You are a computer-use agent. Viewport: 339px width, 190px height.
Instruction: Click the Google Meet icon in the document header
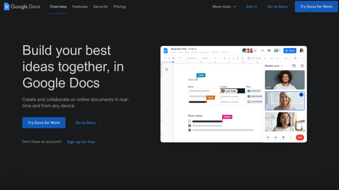click(x=276, y=50)
